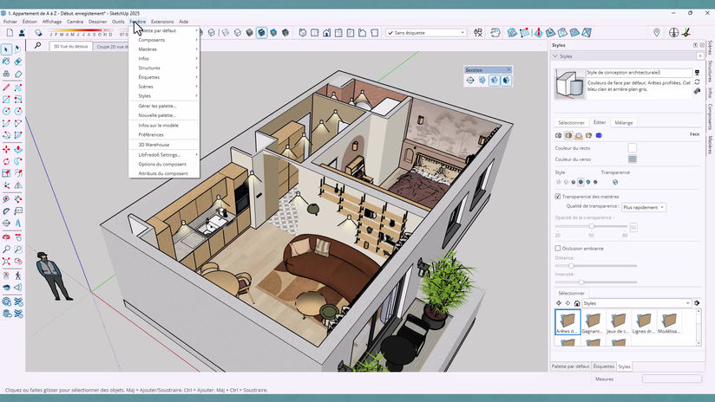The height and width of the screenshot is (402, 715).
Task: Open the Fichier menu
Action: coord(10,22)
